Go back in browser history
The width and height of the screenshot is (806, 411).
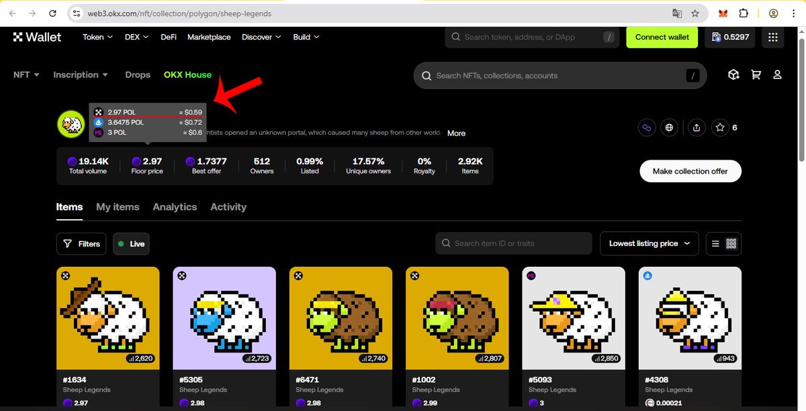(13, 13)
